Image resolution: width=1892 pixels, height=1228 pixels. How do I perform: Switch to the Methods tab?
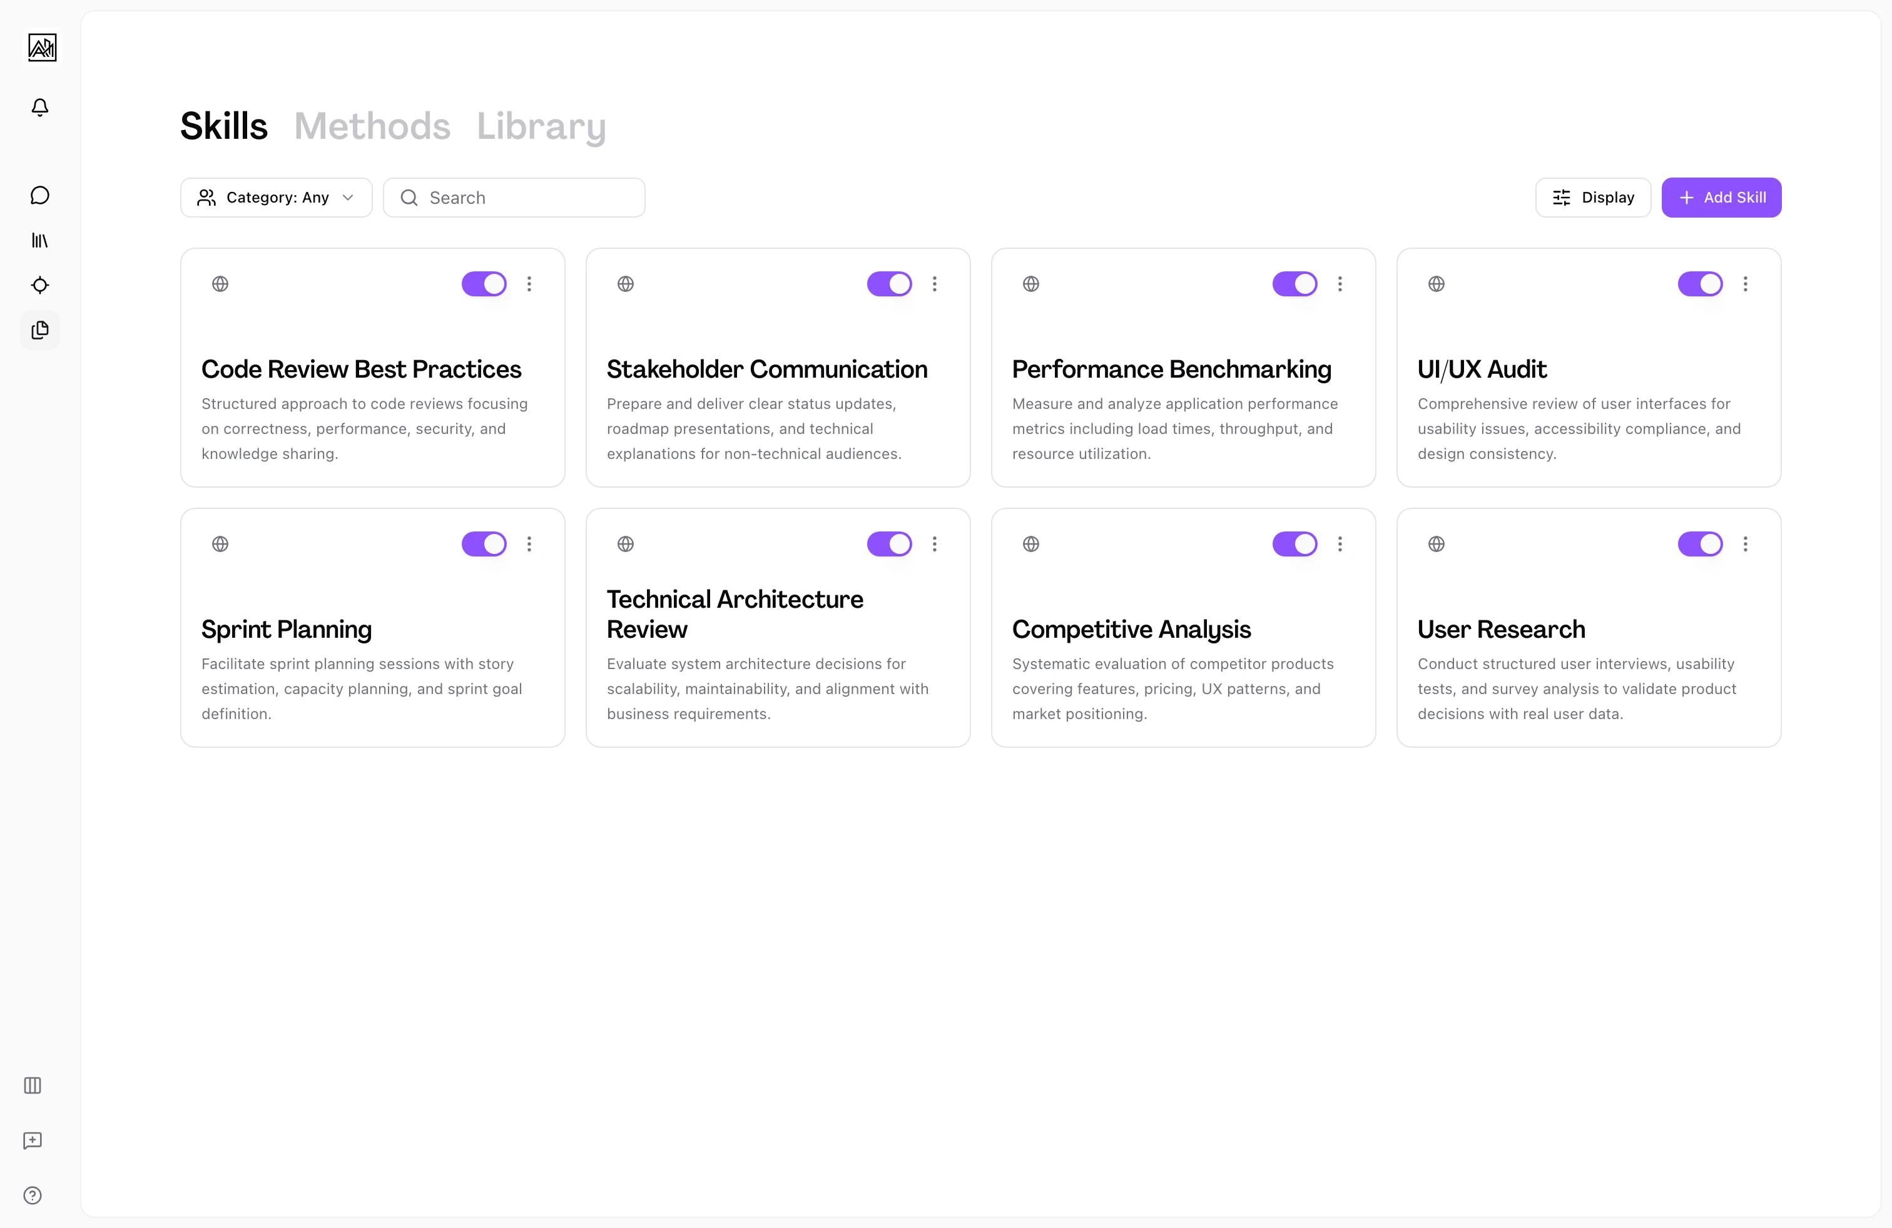(372, 126)
